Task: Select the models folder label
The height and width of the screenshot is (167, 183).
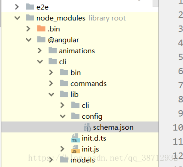Action: pyautogui.click(x=83, y=160)
